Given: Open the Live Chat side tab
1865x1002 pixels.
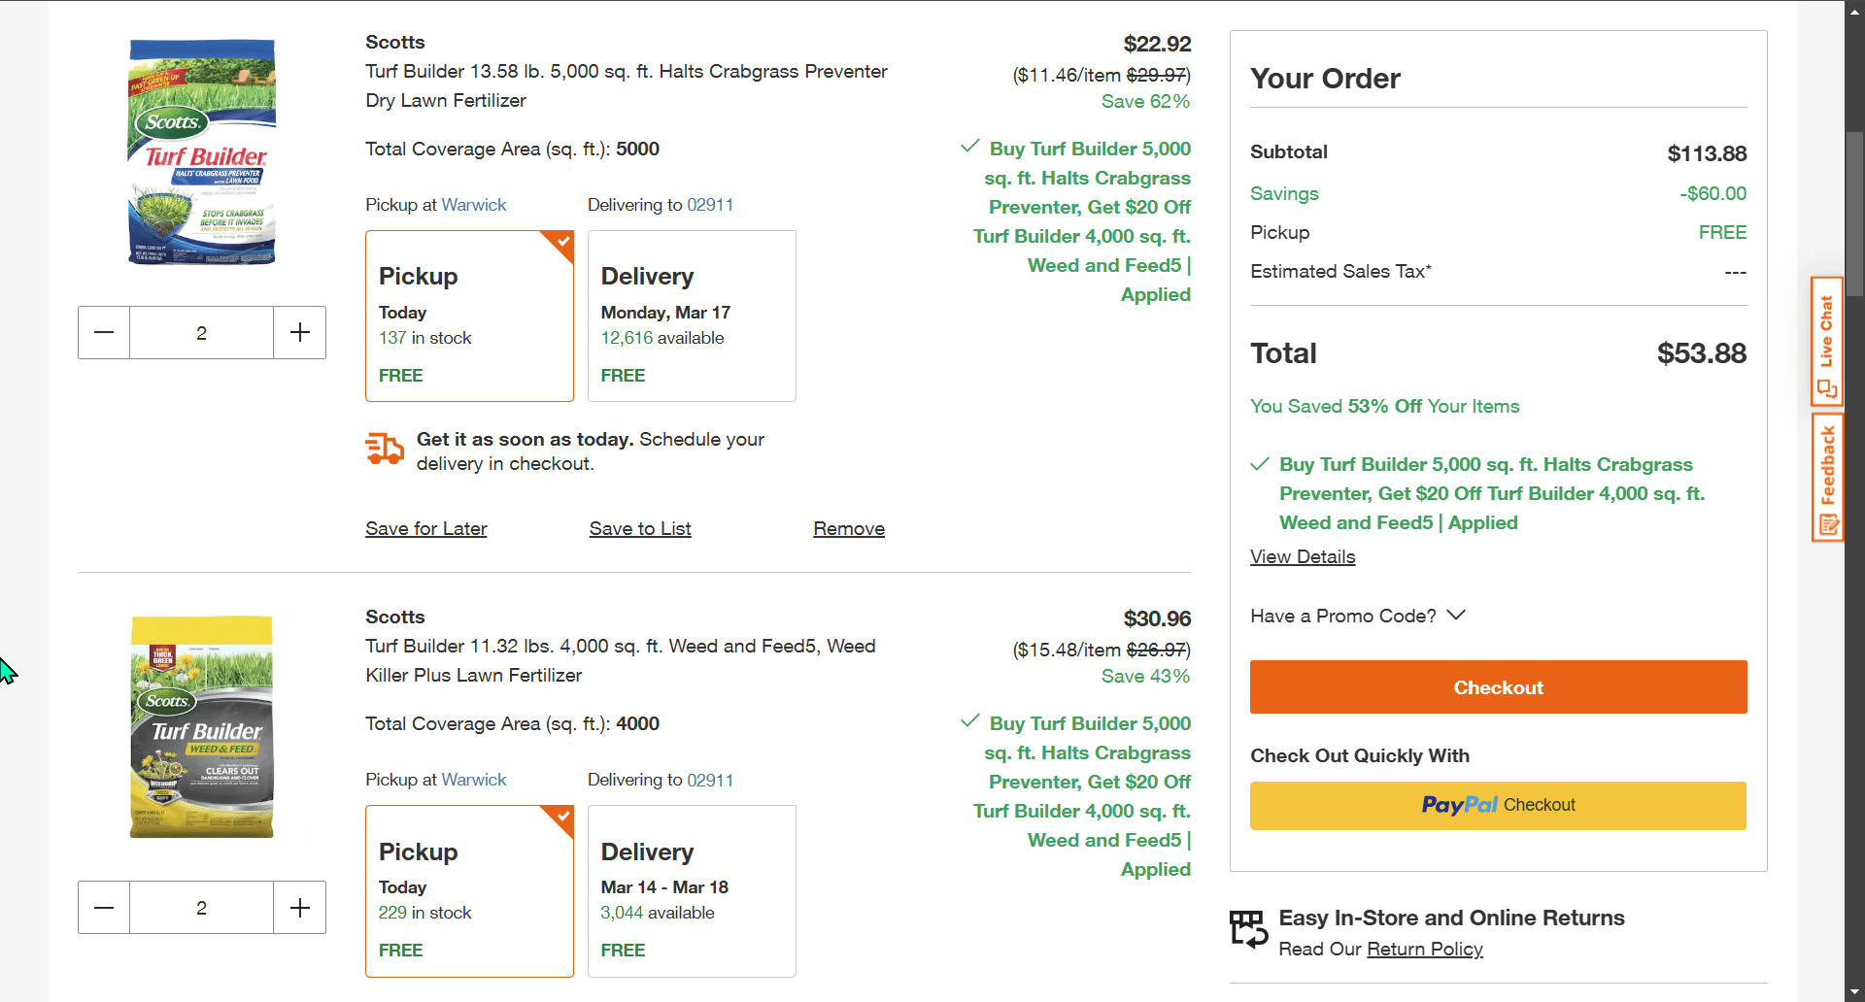Looking at the screenshot, I should (1827, 342).
